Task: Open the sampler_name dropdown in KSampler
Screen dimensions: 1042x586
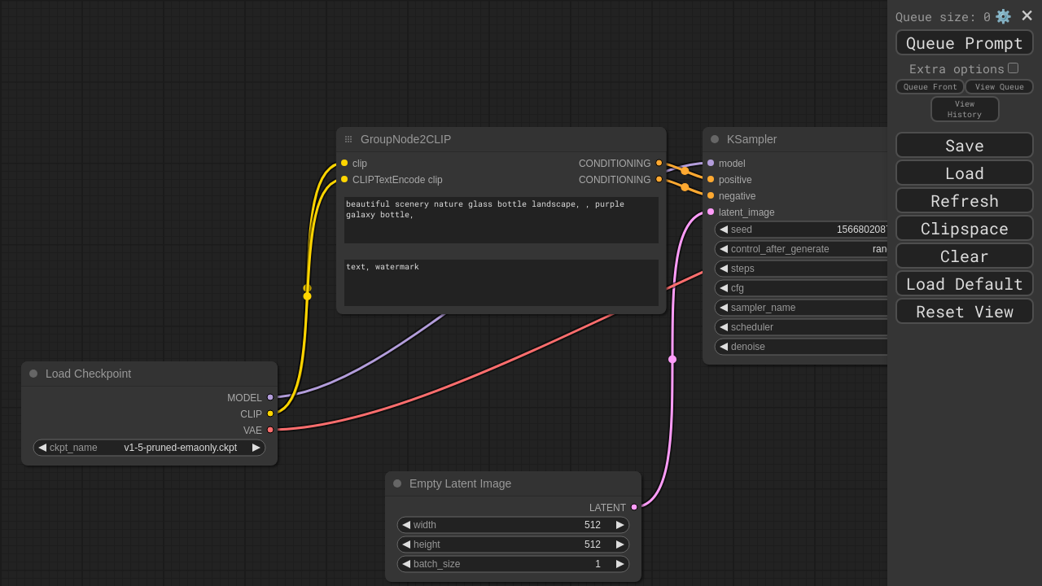Action: (x=802, y=308)
